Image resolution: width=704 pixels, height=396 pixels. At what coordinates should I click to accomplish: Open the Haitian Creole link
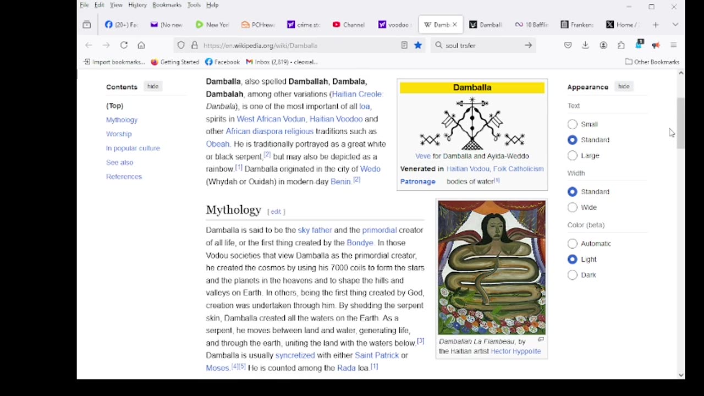(x=356, y=94)
